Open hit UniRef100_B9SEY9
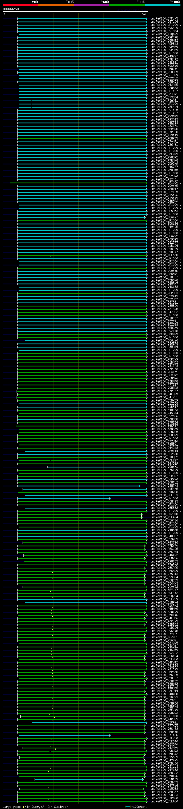This screenshot has width=183, height=809. point(164,66)
